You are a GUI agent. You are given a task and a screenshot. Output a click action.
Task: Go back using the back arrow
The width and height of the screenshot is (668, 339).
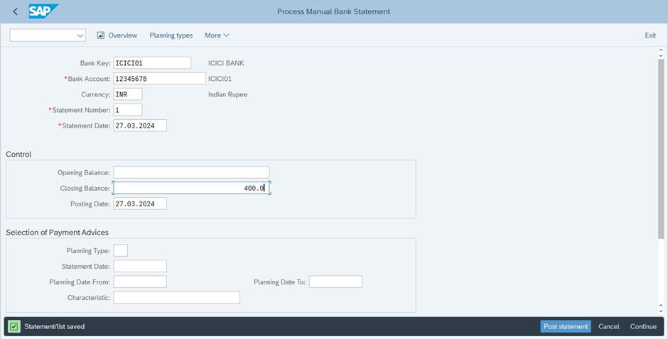[x=16, y=12]
